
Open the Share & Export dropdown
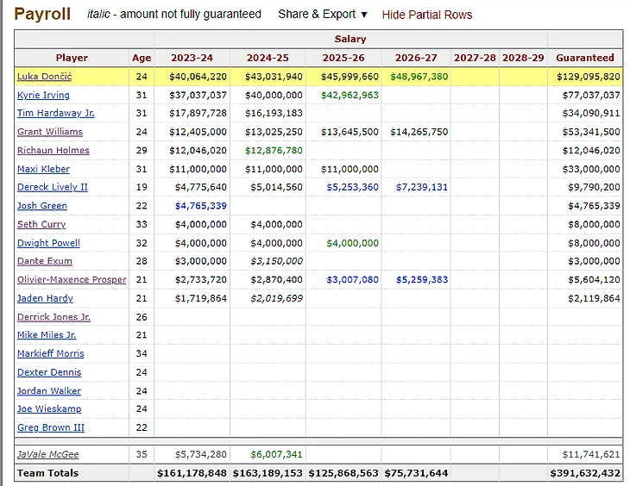[322, 15]
